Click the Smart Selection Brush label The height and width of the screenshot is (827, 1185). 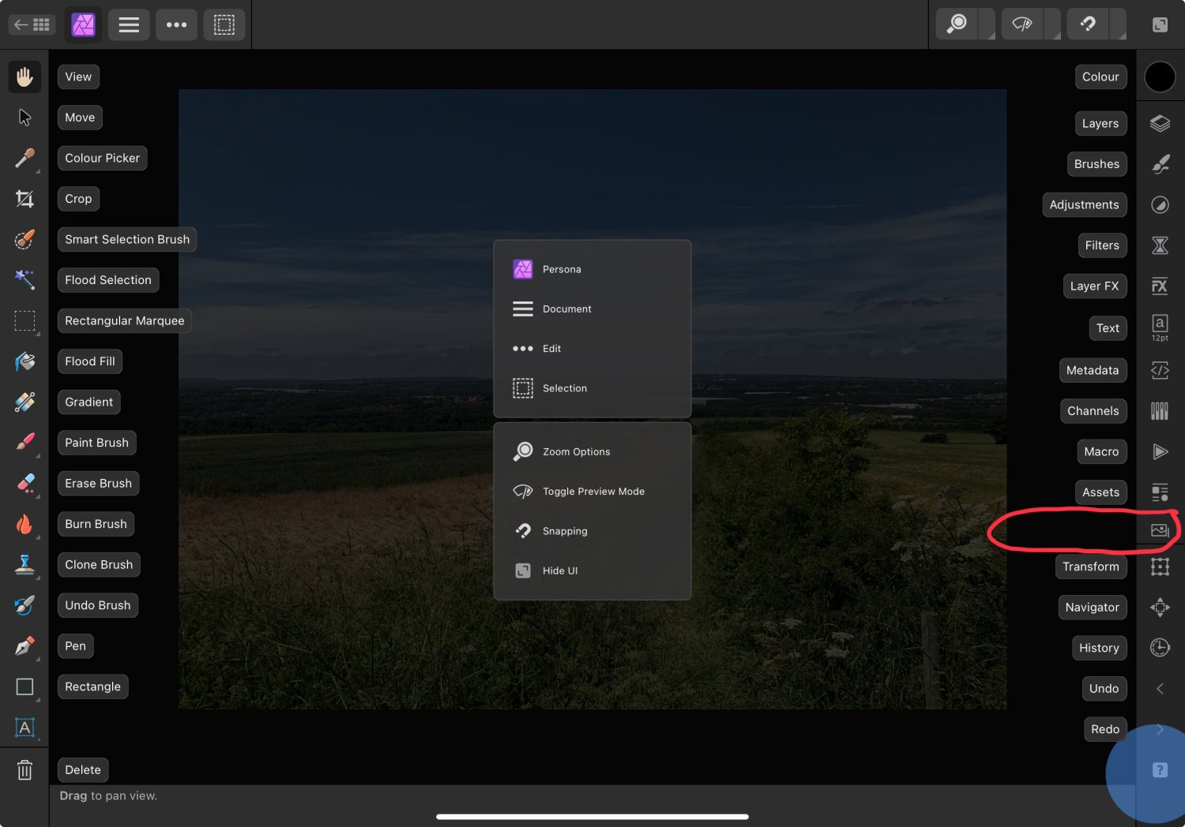pyautogui.click(x=127, y=239)
